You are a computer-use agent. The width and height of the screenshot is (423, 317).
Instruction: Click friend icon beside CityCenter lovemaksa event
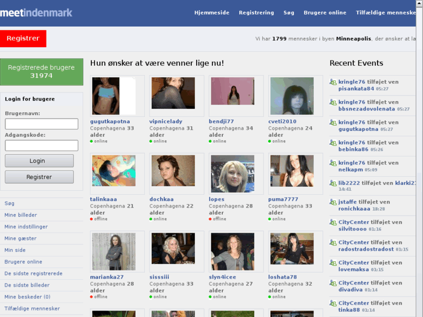point(333,263)
